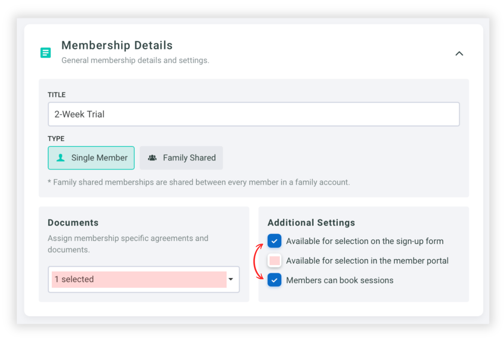Click the teal document icon beside Membership Details
Viewport: 504px width, 342px height.
click(x=46, y=53)
